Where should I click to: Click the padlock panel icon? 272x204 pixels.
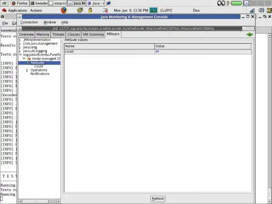pyautogui.click(x=90, y=10)
